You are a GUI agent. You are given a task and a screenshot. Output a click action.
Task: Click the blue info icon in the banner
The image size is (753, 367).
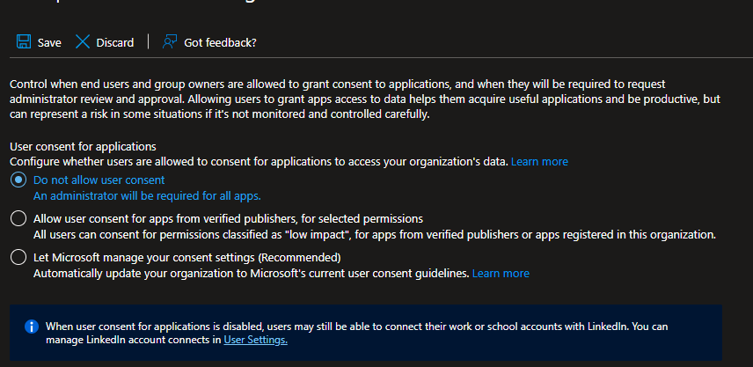point(31,327)
